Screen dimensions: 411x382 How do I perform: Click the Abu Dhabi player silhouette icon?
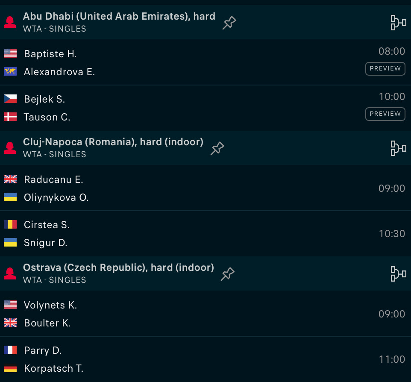coord(10,22)
